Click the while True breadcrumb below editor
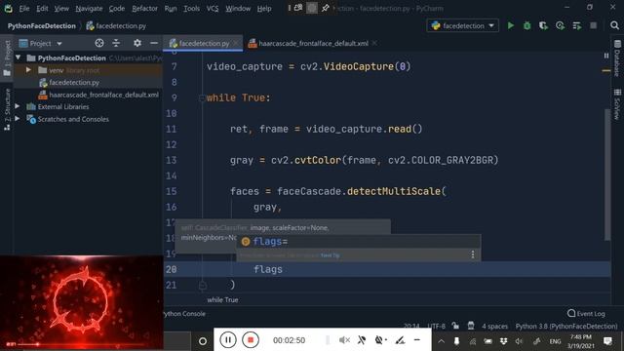This screenshot has width=624, height=351. coord(222,299)
